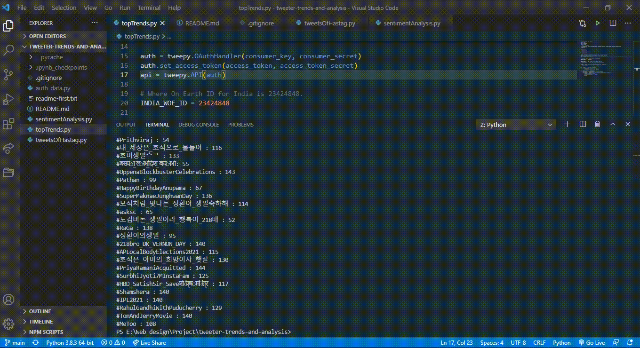Select Python 3.8.3 64-bit interpreter
Image resolution: width=640 pixels, height=348 pixels.
pyautogui.click(x=70, y=343)
